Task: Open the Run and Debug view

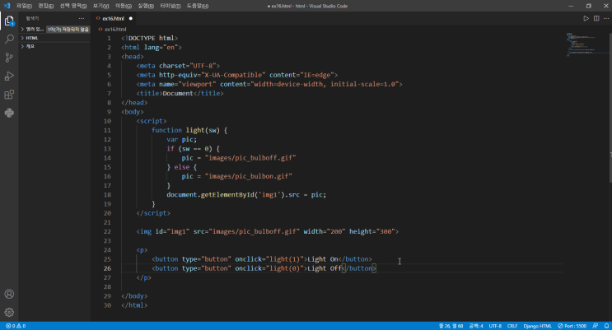Action: (9, 76)
